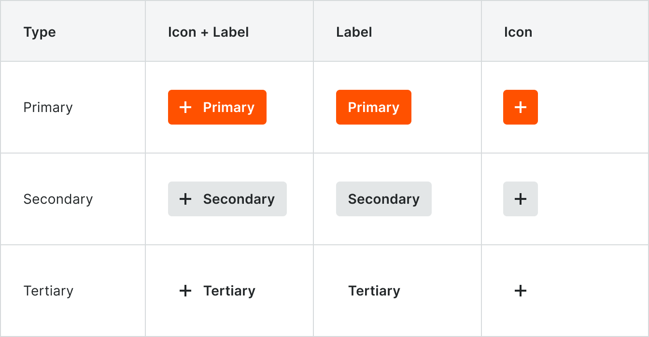Click the Secondary row label in Type column

(x=58, y=199)
